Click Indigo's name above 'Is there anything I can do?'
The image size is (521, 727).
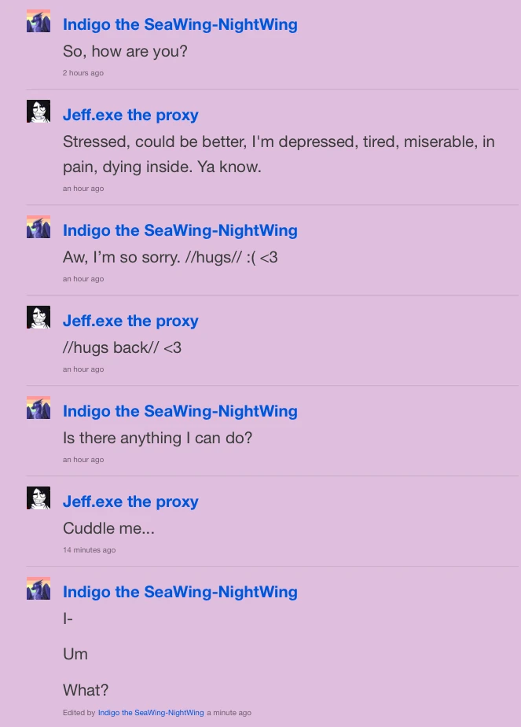180,411
